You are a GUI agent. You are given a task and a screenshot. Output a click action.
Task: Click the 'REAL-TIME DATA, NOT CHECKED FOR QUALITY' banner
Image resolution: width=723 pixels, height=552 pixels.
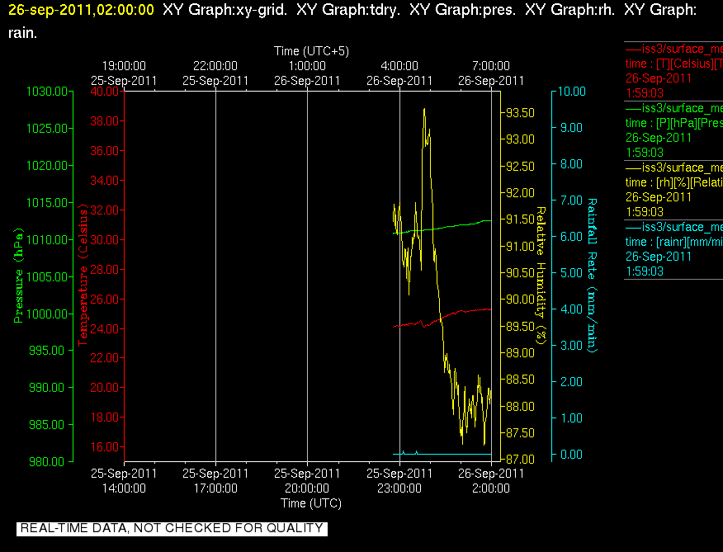[x=172, y=528]
